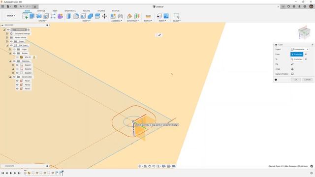Toggle Capture Position checkbox
The width and height of the screenshot is (315, 177).
[292, 74]
